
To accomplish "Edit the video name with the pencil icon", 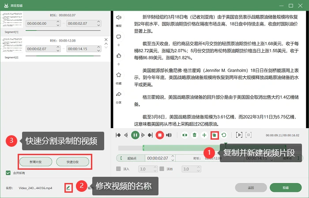I will [x=68, y=188].
